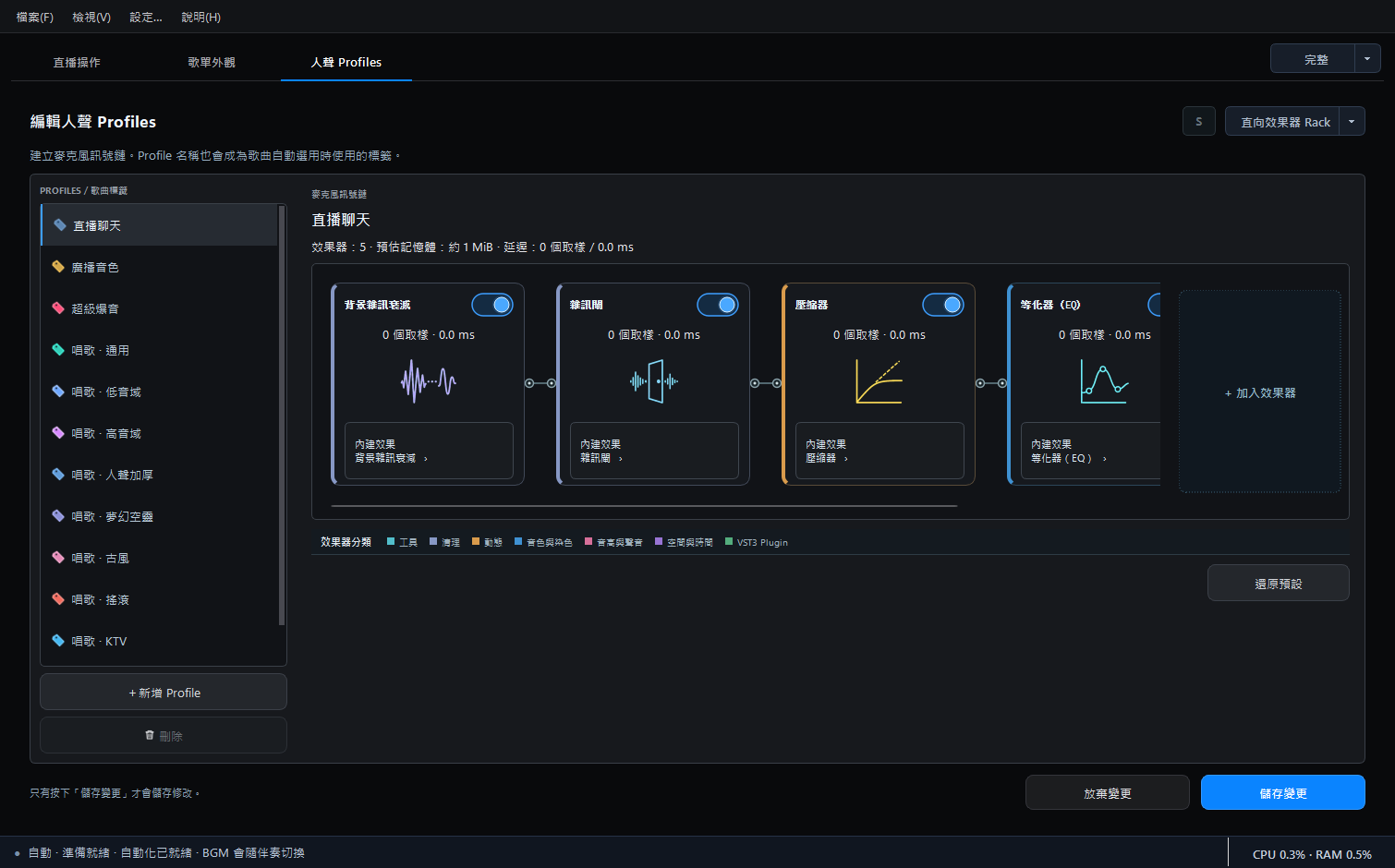Select the 唱歌 · 通用 profile

pos(159,350)
